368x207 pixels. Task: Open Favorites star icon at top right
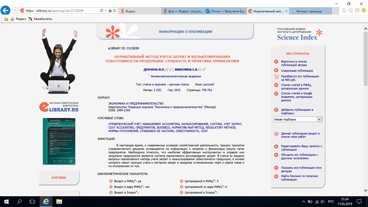[x=350, y=11]
